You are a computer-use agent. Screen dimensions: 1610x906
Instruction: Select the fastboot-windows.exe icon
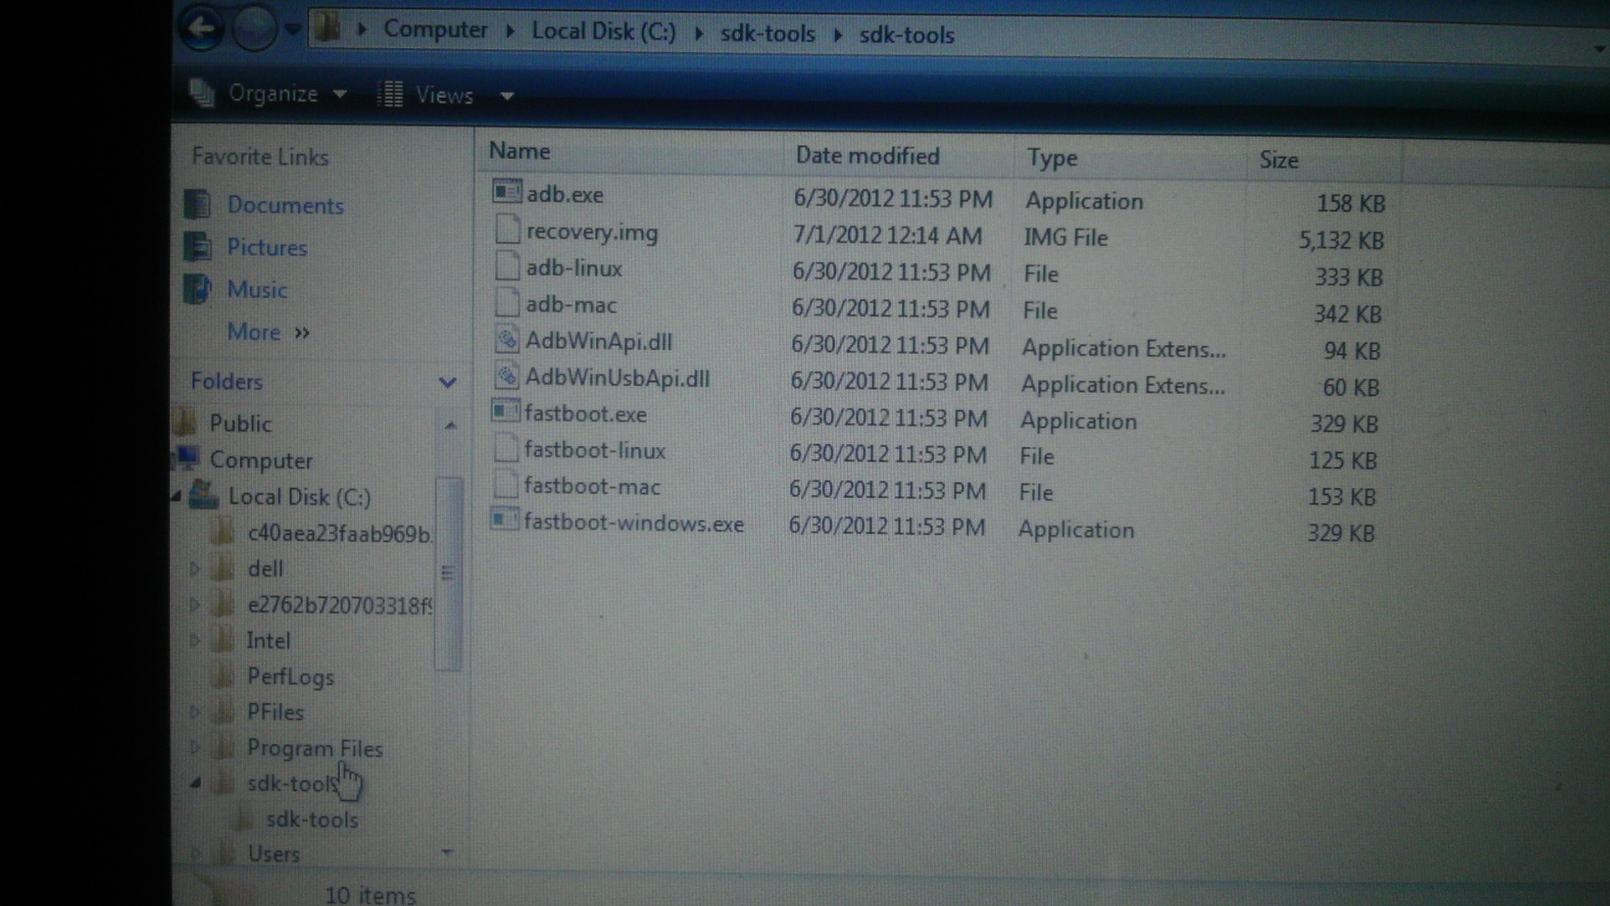[504, 520]
